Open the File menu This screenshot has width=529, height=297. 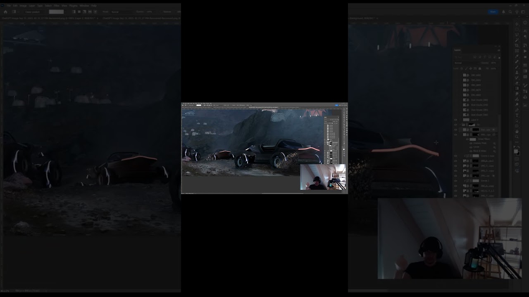[x=9, y=5]
